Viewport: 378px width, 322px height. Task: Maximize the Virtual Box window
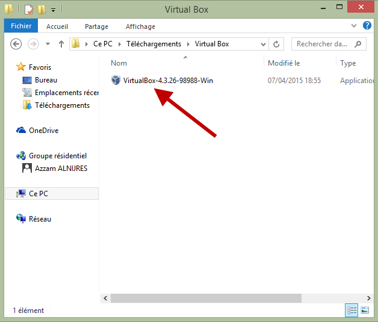click(x=339, y=7)
